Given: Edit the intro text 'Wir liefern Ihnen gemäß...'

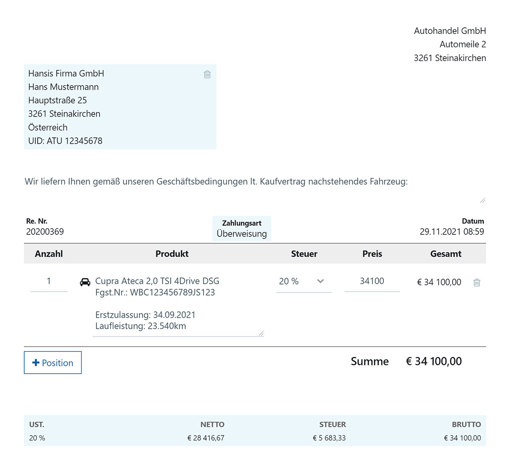Looking at the screenshot, I should tap(255, 187).
